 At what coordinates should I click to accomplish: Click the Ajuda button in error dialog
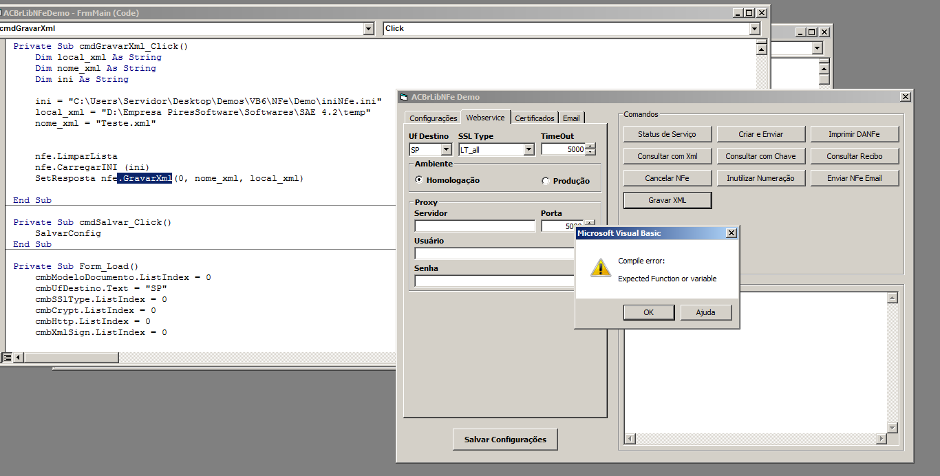pyautogui.click(x=705, y=312)
